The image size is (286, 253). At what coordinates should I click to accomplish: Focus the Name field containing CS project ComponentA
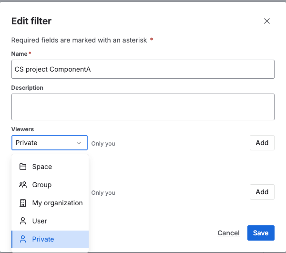[143, 69]
